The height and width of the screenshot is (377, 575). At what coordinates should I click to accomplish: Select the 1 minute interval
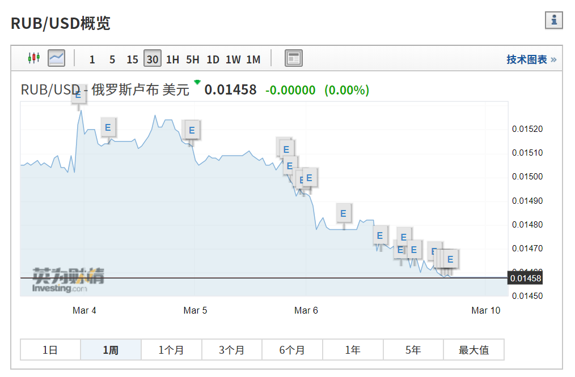92,59
